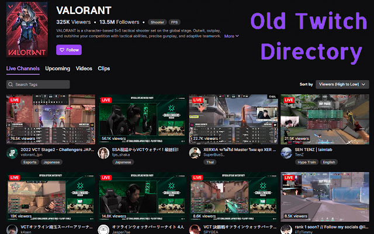Open SuperBusS stream thumbnail with 22.7K viewers
The image size is (374, 234).
pos(234,119)
